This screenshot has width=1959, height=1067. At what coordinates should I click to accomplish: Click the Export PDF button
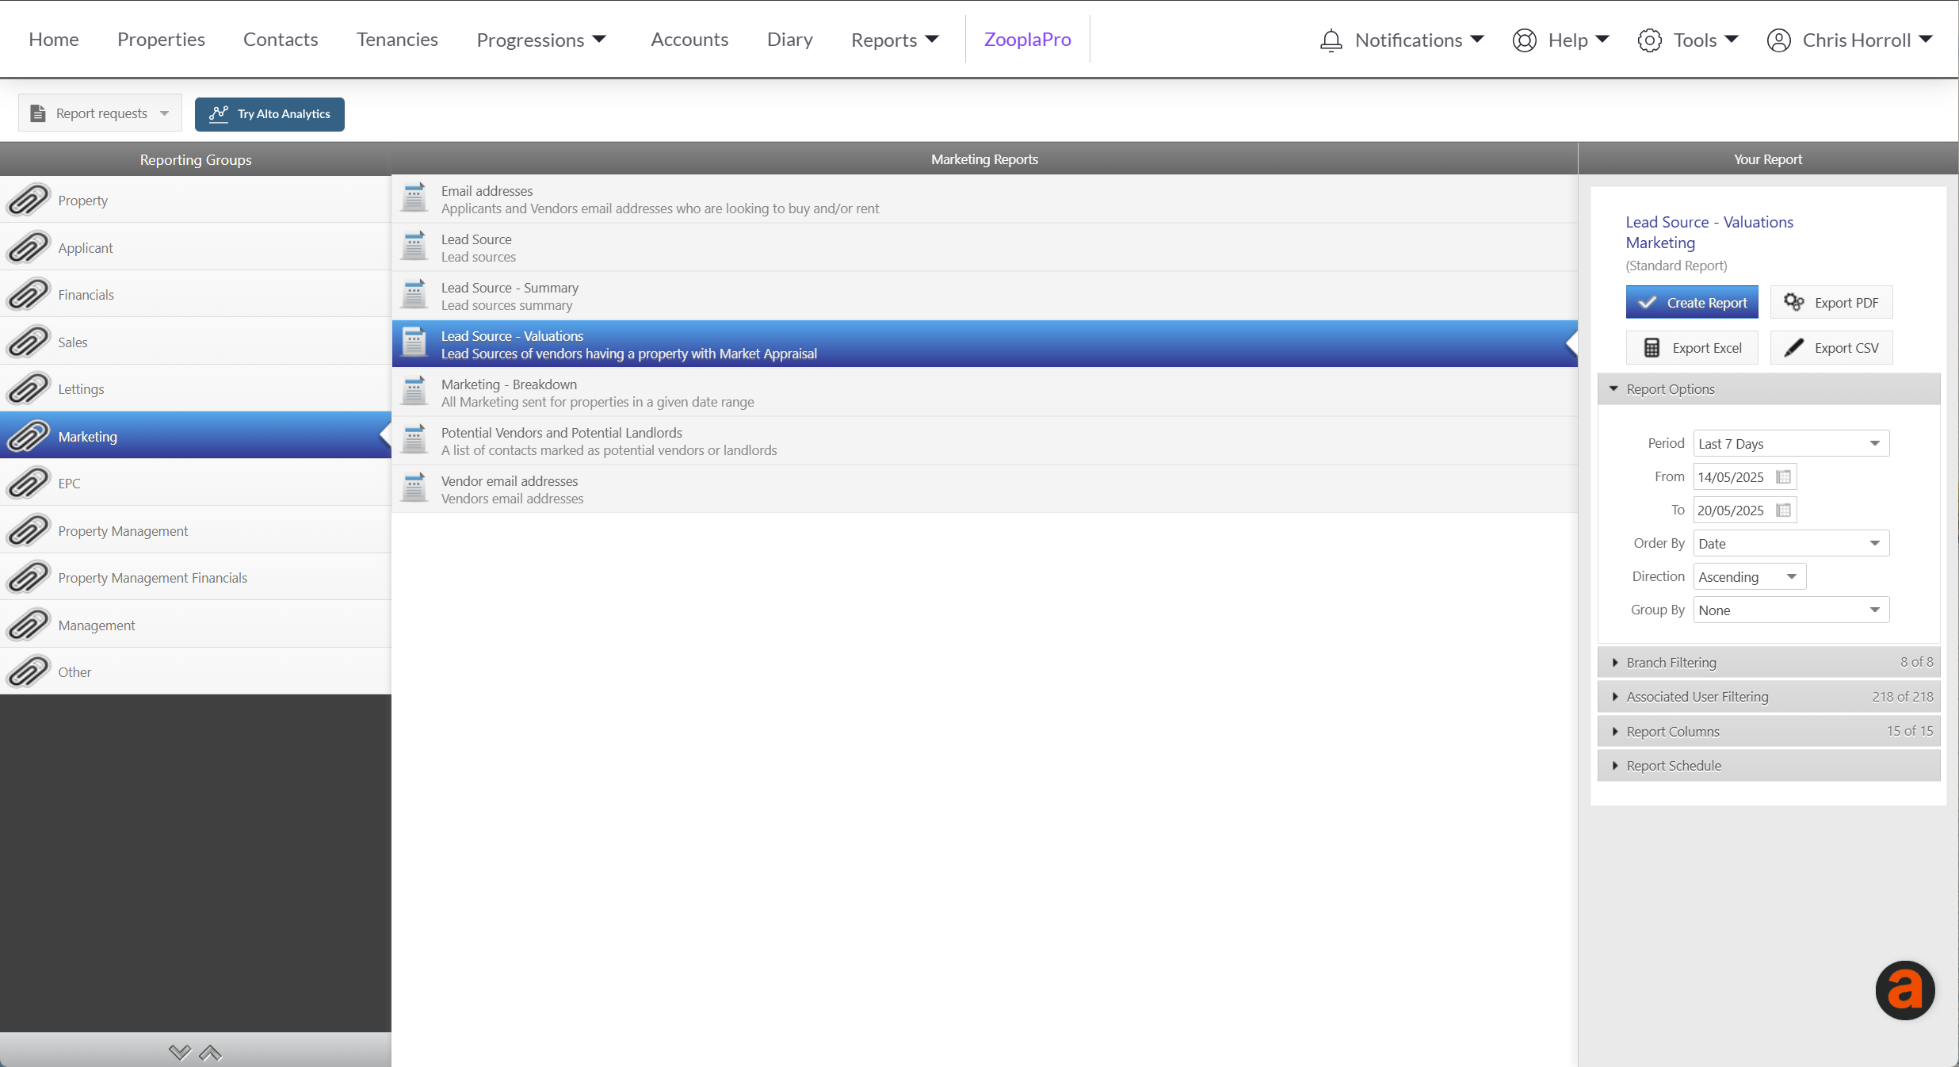tap(1831, 302)
